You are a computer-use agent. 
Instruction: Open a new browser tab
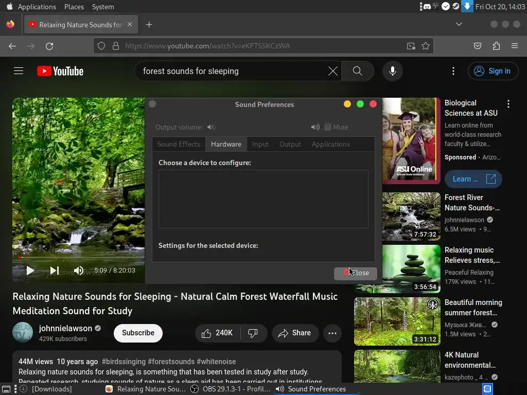pos(149,25)
